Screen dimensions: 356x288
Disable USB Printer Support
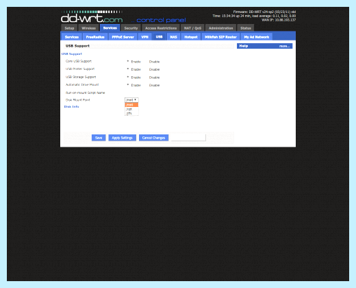coord(154,69)
